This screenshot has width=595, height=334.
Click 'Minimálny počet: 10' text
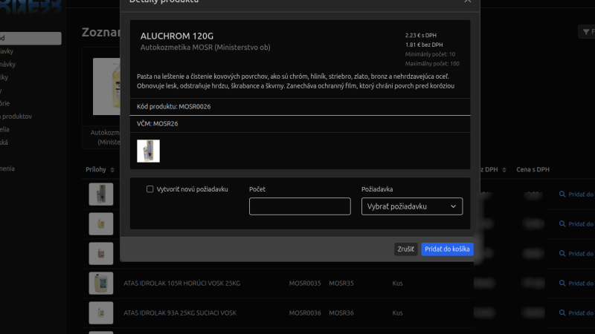[430, 54]
